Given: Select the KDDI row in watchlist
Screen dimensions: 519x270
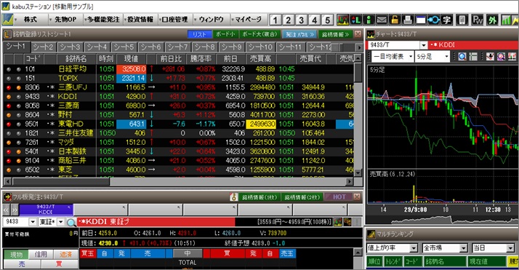Looking at the screenshot, I should click(x=179, y=96).
